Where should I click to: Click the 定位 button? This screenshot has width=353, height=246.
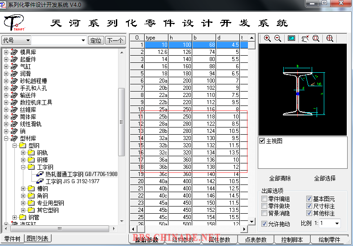click(x=96, y=40)
